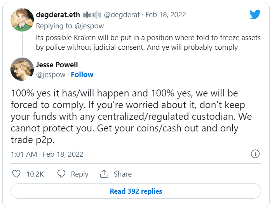
Task: Click the Twitter bird logo
Action: click(255, 15)
